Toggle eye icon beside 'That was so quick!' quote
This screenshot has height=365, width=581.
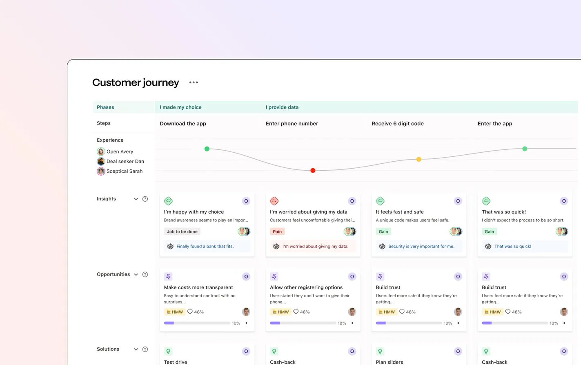pos(488,246)
